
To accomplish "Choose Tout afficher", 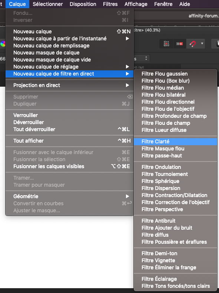I will tap(70, 141).
